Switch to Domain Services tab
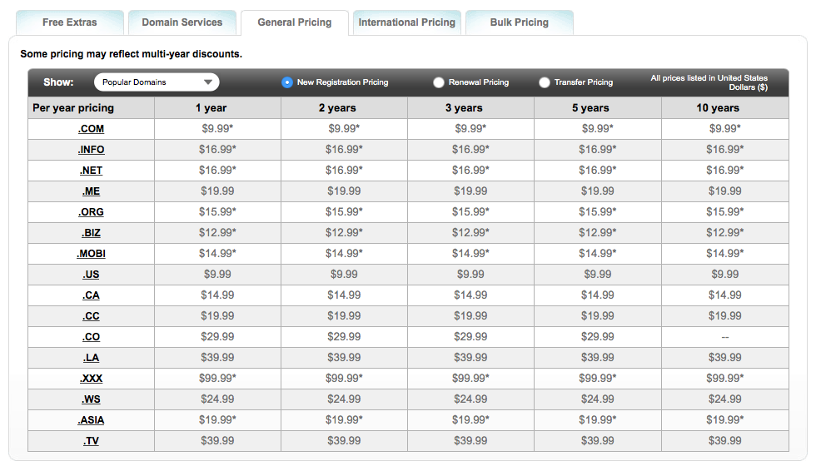816x466 pixels. pyautogui.click(x=182, y=22)
